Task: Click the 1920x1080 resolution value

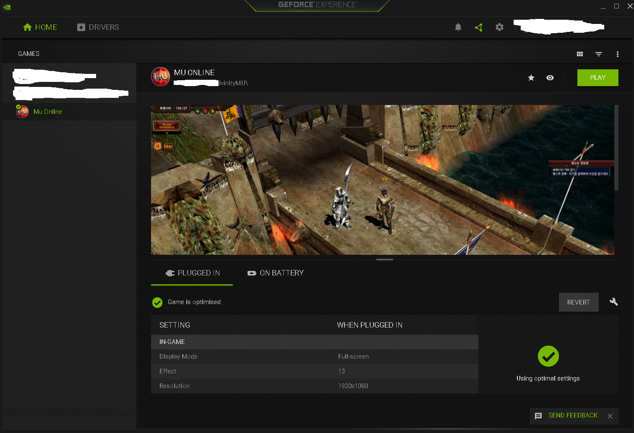Action: pos(353,386)
